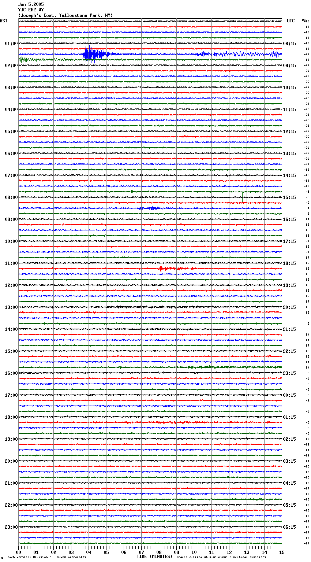Click the 09:15 UTC time label
The width and height of the screenshot is (311, 562).
click(x=289, y=66)
